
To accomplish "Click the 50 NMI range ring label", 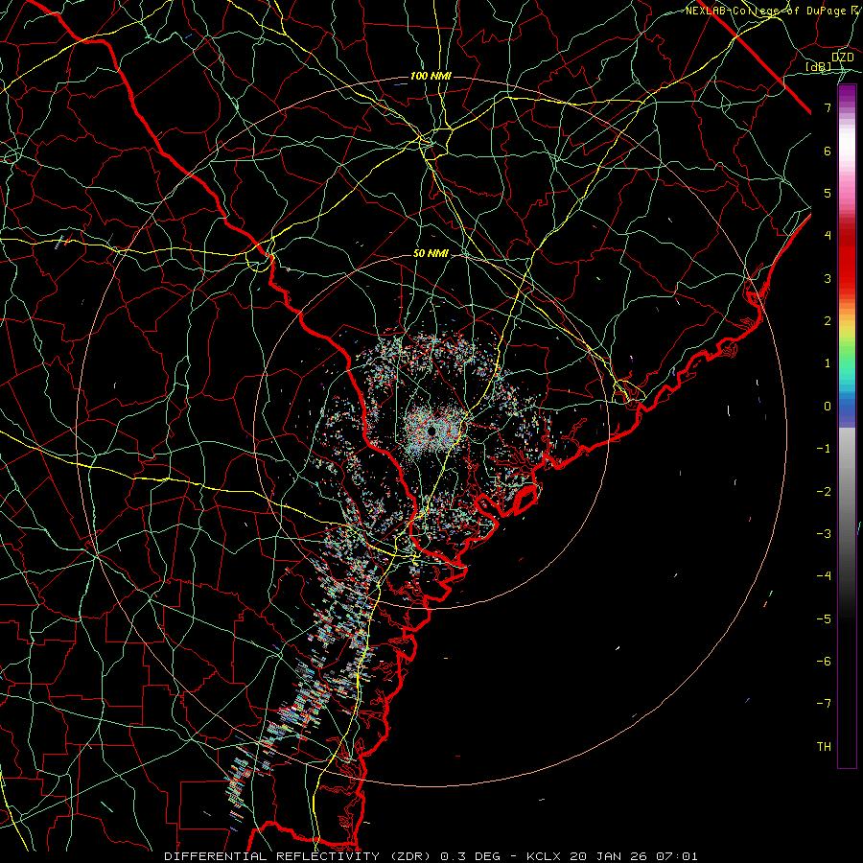I will click(x=431, y=253).
